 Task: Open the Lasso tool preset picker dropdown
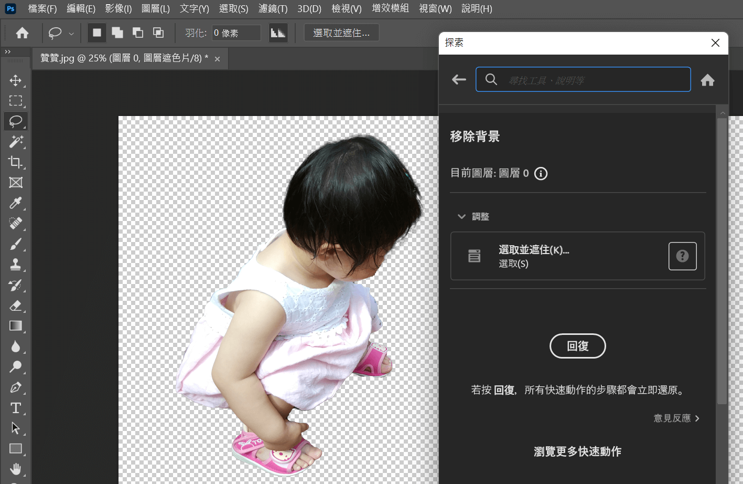[x=71, y=34]
